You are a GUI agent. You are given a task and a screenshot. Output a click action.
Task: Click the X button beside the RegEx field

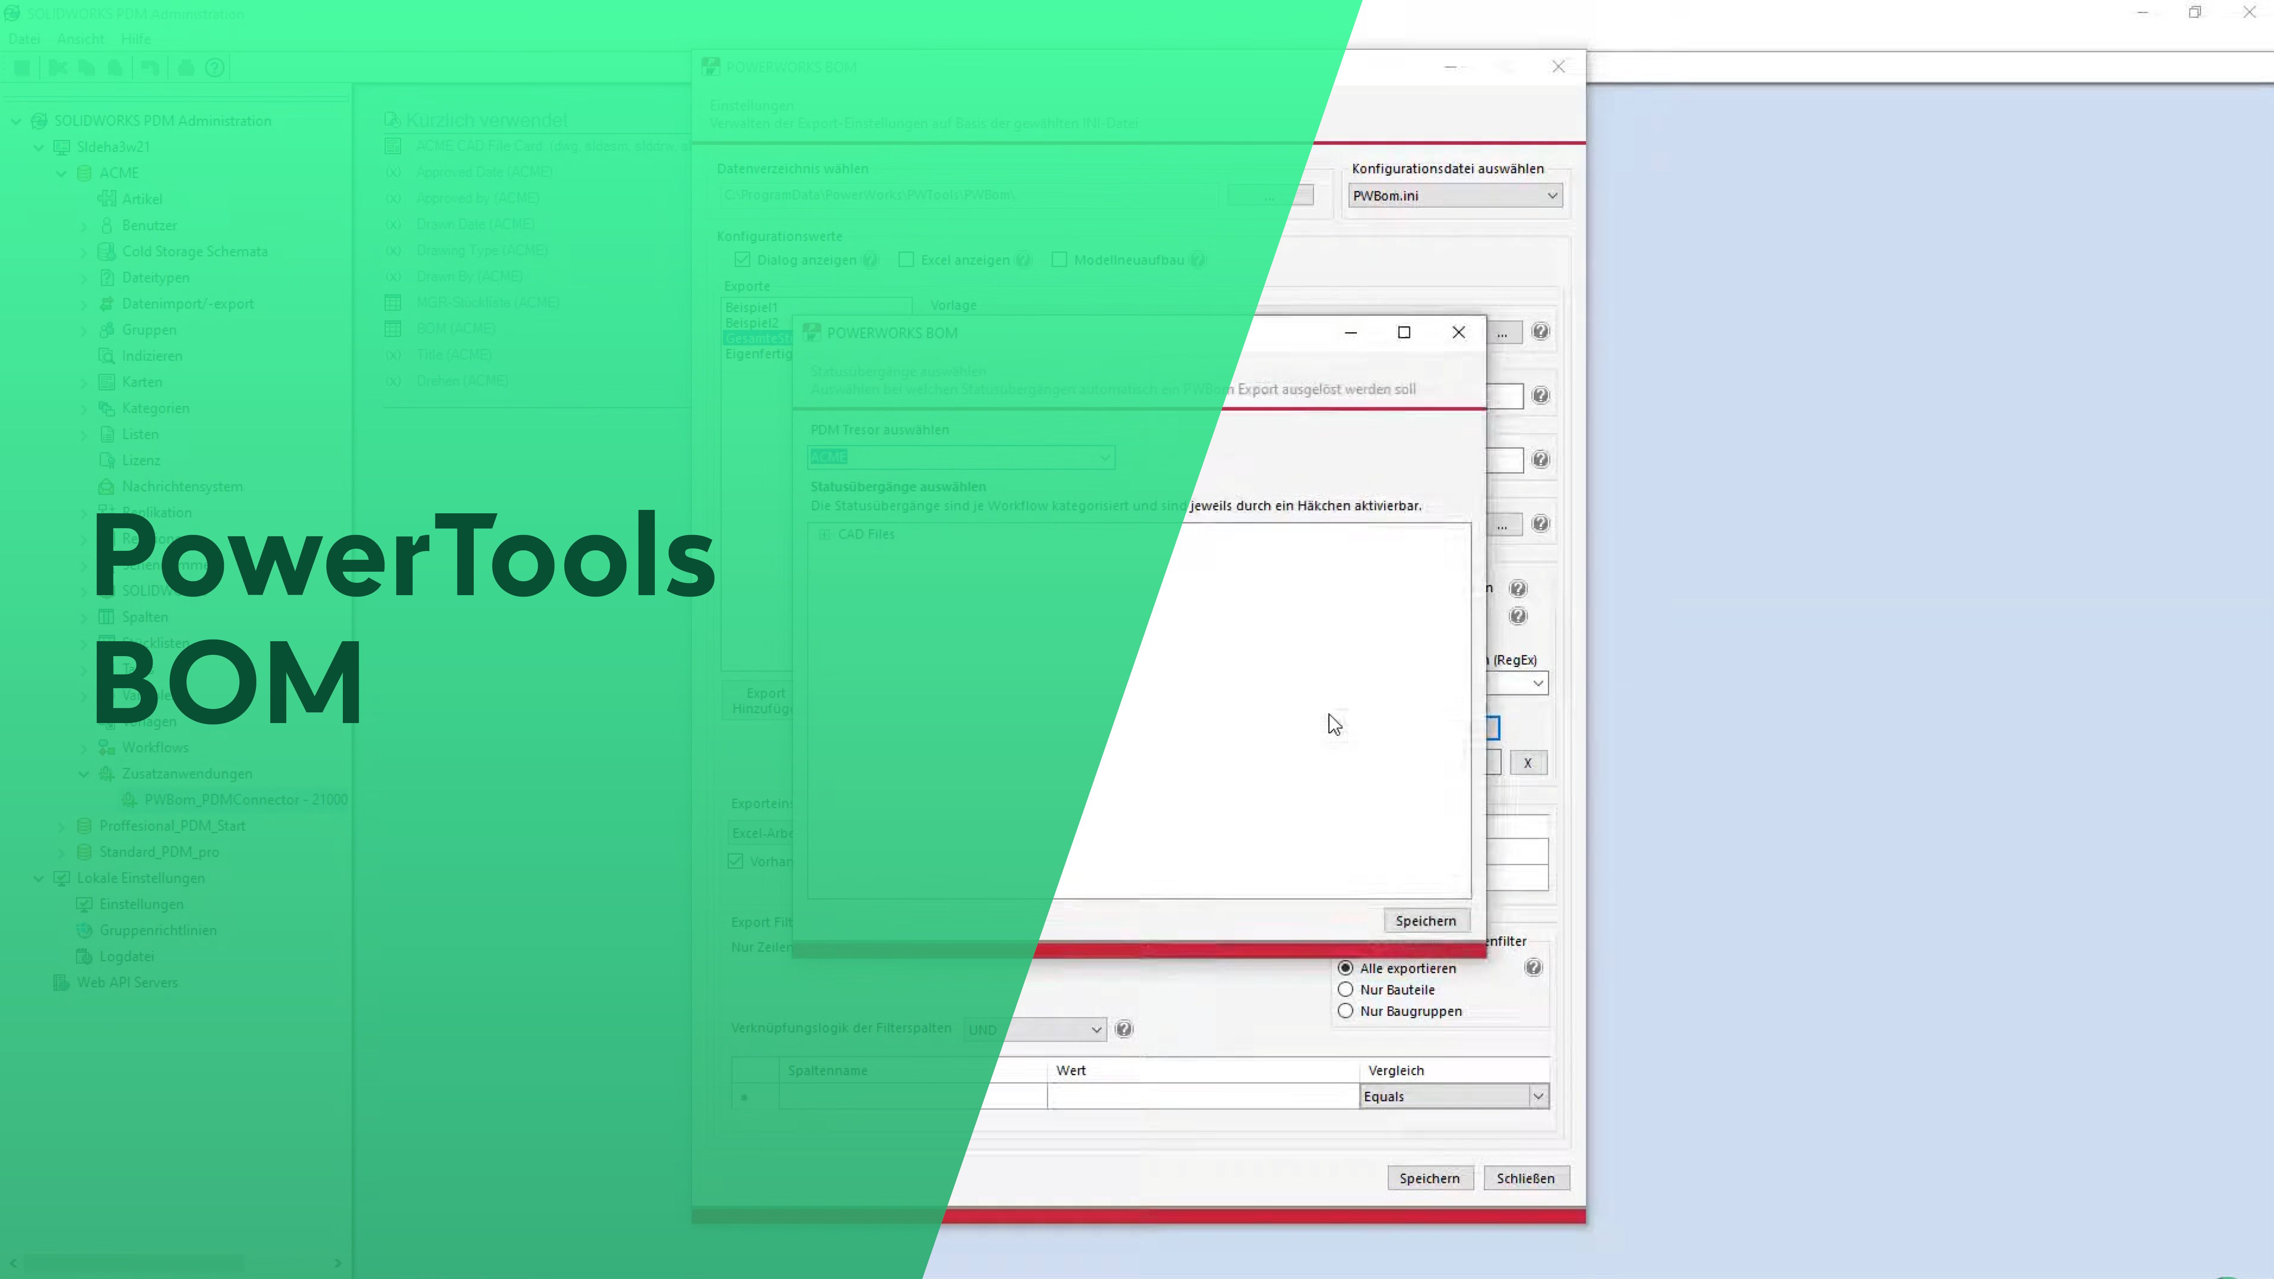coord(1527,764)
